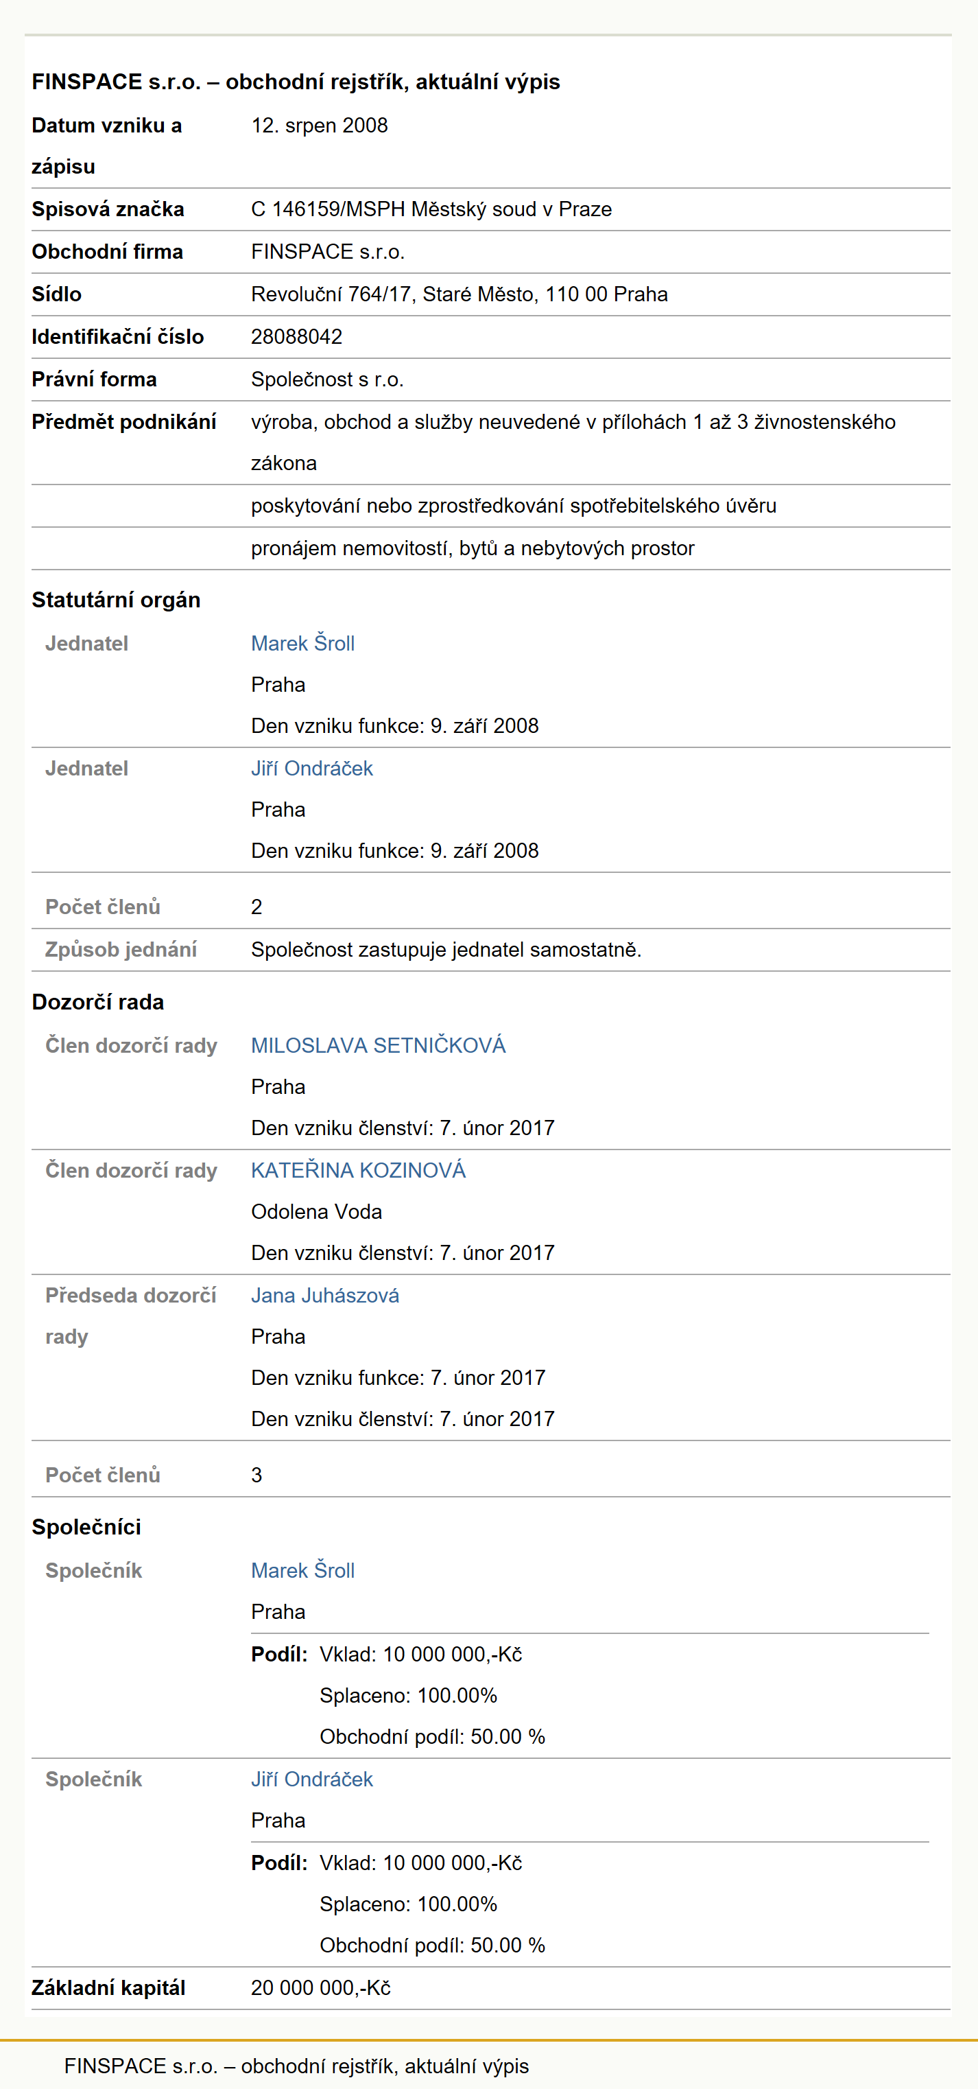Click the Základní kapitál amount 20 000 000,-Kč
Screen dimensions: 978x2089
click(321, 1987)
